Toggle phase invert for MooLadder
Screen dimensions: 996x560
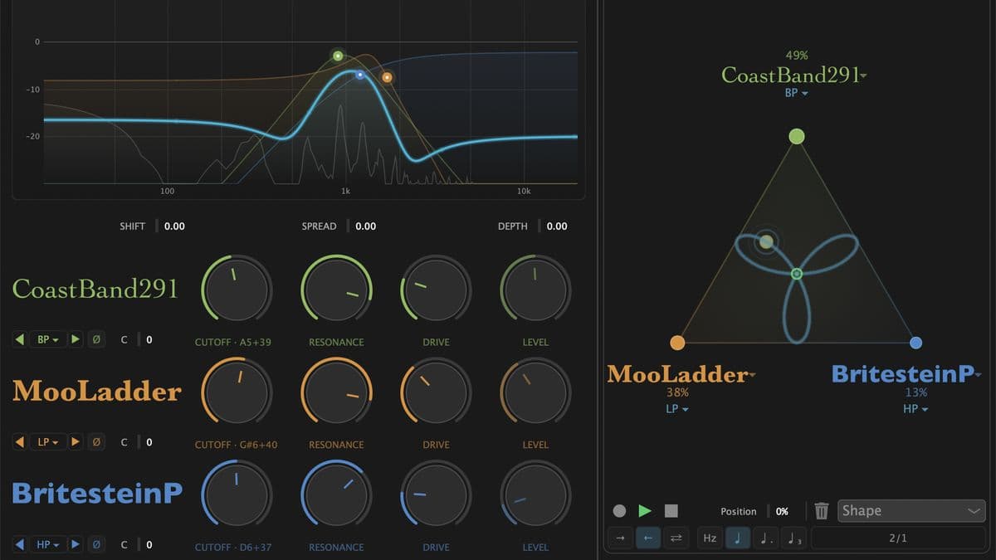96,442
